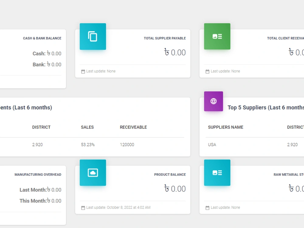Viewport: 304px width, 228px height.
Task: Click 'Last update: None' under Total Supplier Payable
Action: [x=101, y=71]
